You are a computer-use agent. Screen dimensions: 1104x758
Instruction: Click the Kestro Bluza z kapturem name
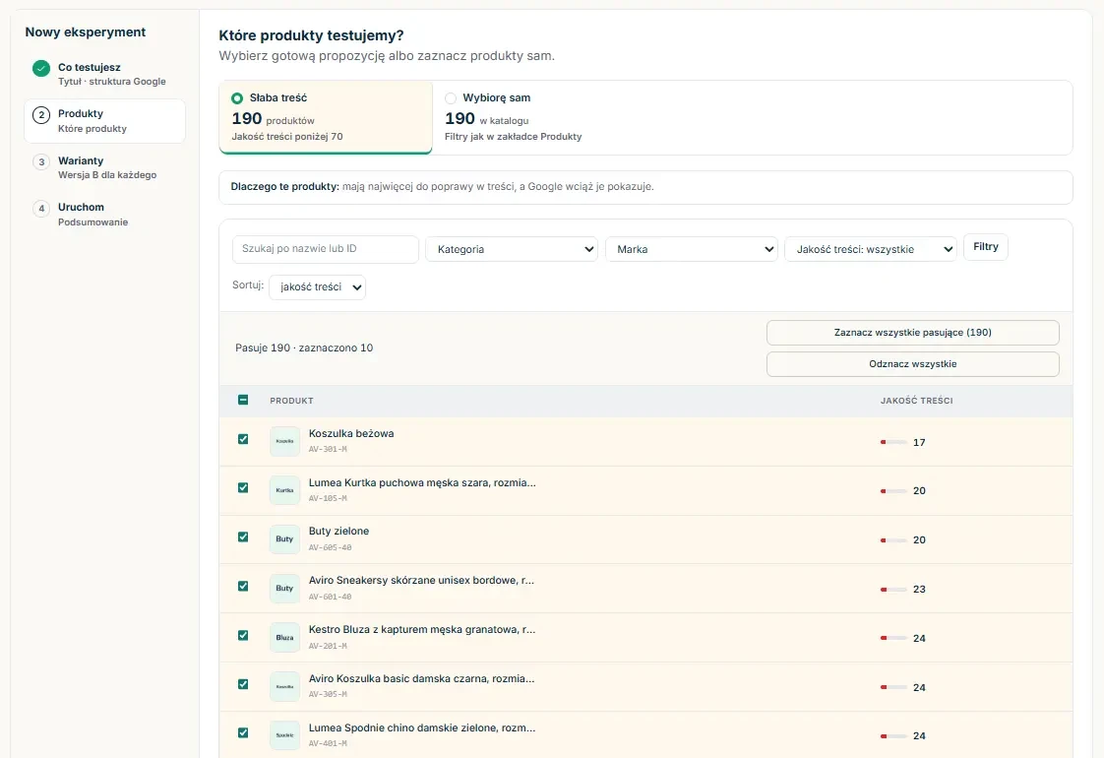(422, 630)
